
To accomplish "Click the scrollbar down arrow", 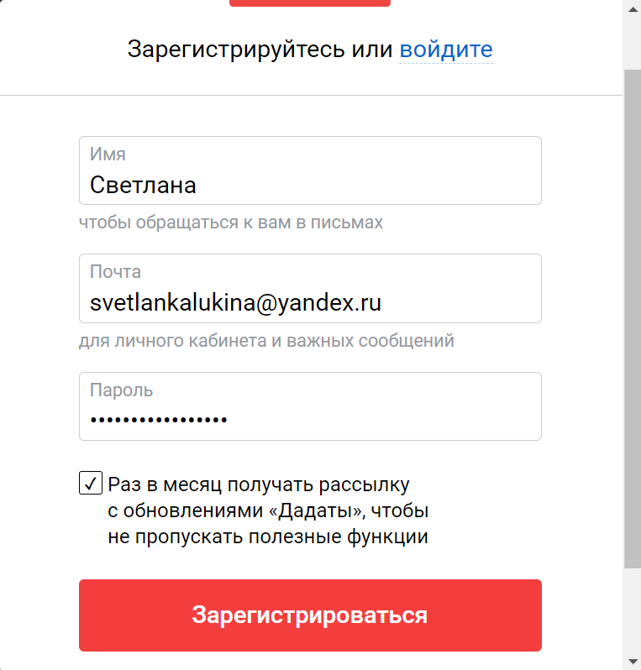I will 632,661.
